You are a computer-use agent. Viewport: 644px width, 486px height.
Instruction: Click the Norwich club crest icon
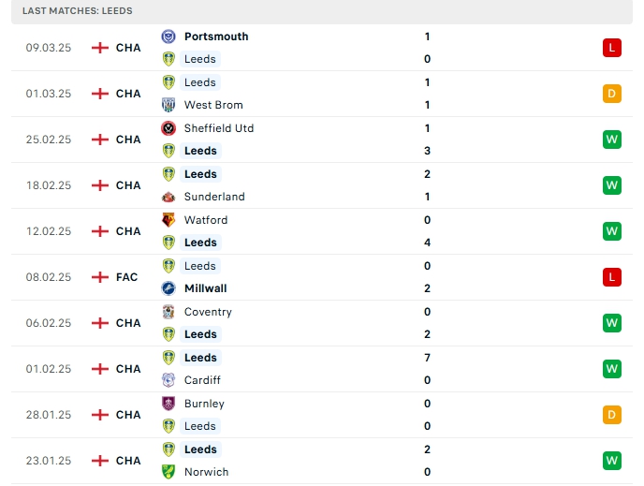pyautogui.click(x=168, y=472)
